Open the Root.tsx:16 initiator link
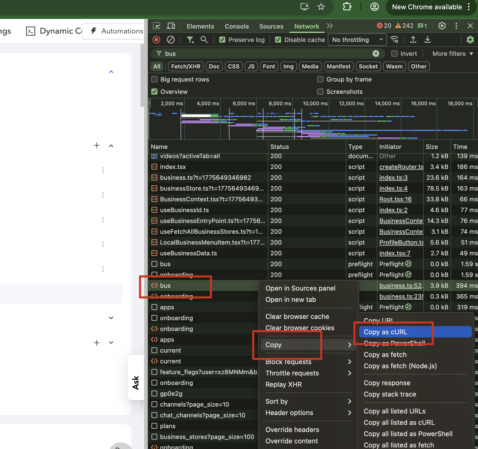This screenshot has height=449, width=478. [x=395, y=199]
